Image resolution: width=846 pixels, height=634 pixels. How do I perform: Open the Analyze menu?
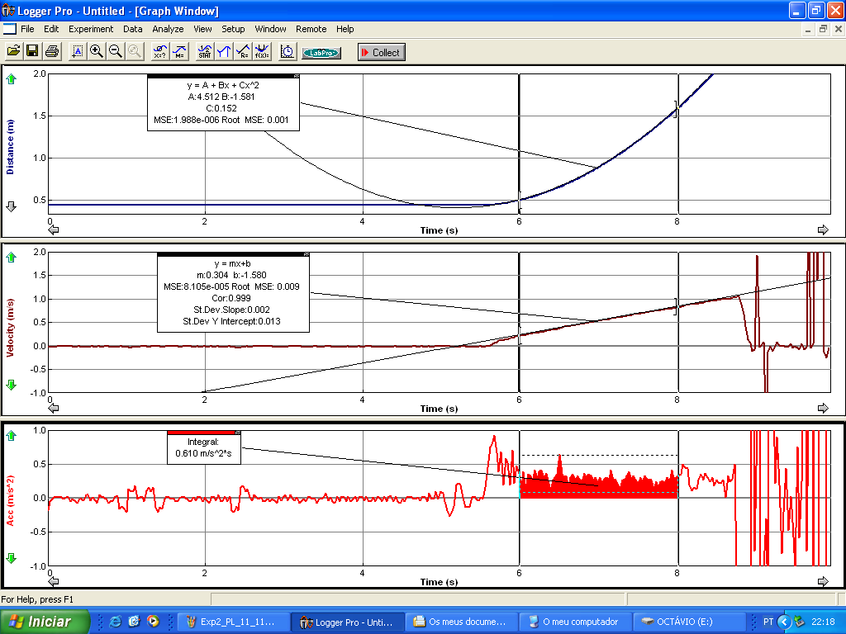click(x=168, y=29)
